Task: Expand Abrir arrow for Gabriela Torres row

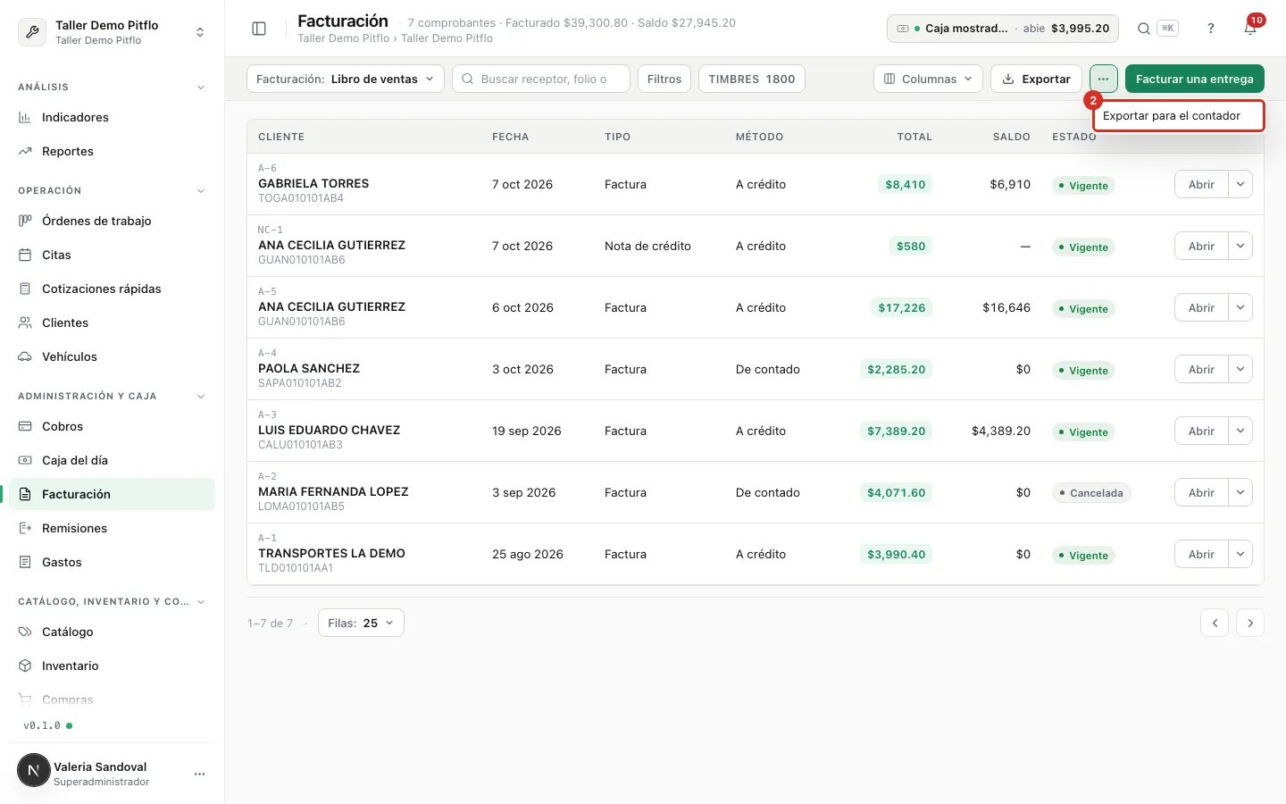Action: [x=1240, y=184]
